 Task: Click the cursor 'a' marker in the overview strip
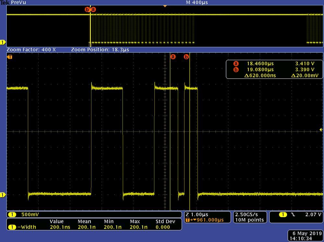93,9
